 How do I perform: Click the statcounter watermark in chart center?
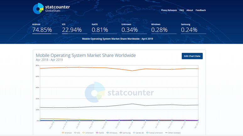(119, 93)
